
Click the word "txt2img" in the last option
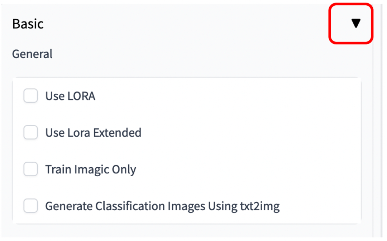[259, 206]
